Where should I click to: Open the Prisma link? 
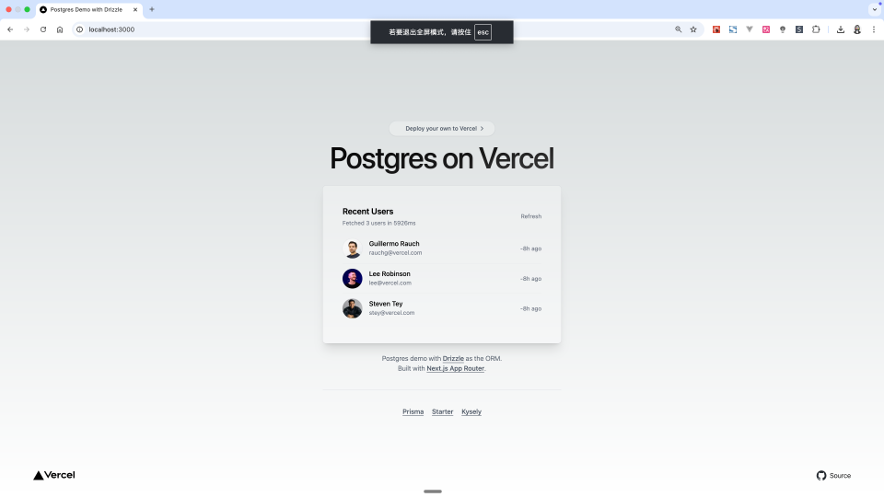click(413, 412)
